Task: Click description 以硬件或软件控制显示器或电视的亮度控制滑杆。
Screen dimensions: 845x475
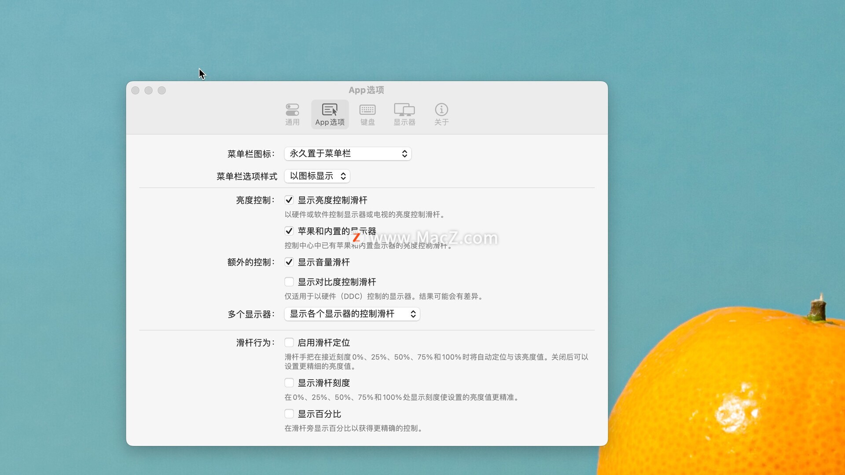Action: point(366,215)
